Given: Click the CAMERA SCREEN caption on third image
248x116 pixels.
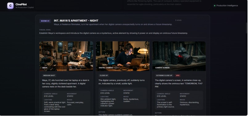Looking at the screenshot, I should coord(162,68).
